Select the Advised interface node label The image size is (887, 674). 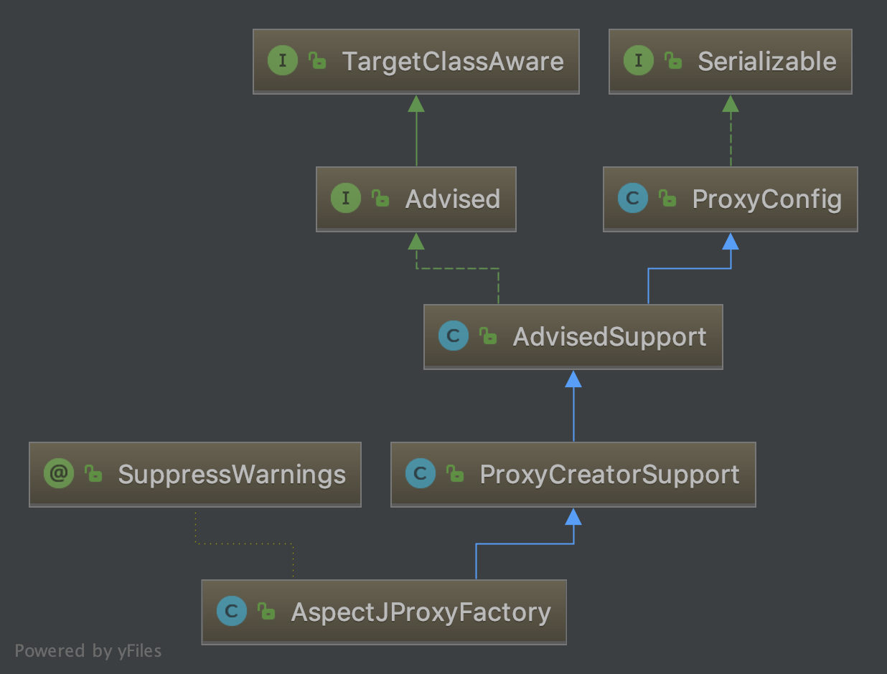coord(452,199)
